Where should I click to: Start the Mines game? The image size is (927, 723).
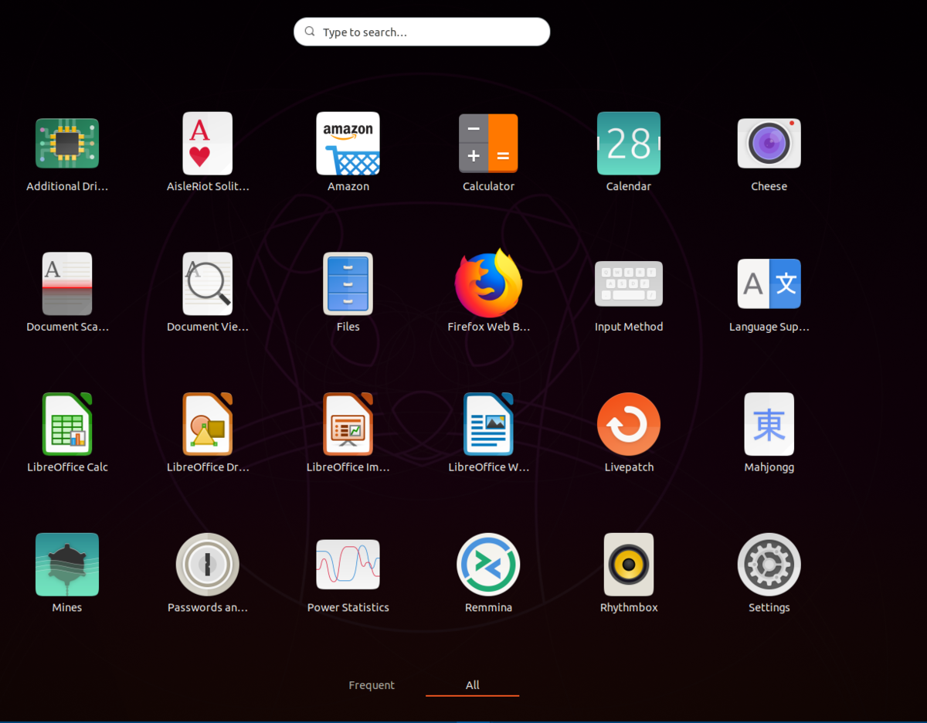point(67,565)
